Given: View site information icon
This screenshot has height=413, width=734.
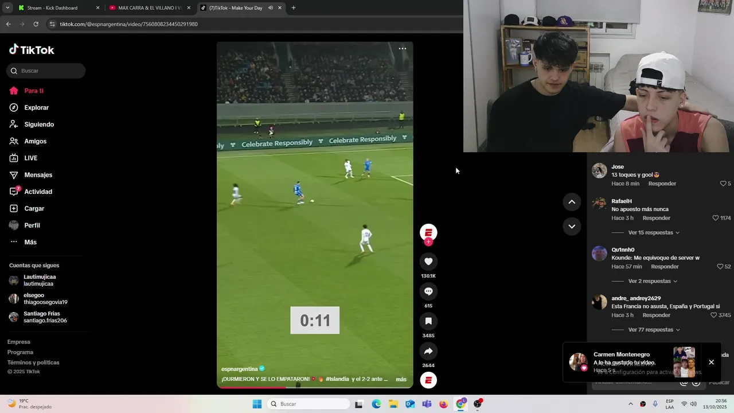Looking at the screenshot, I should (52, 24).
